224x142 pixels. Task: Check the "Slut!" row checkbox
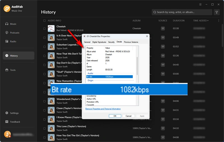[45, 74]
